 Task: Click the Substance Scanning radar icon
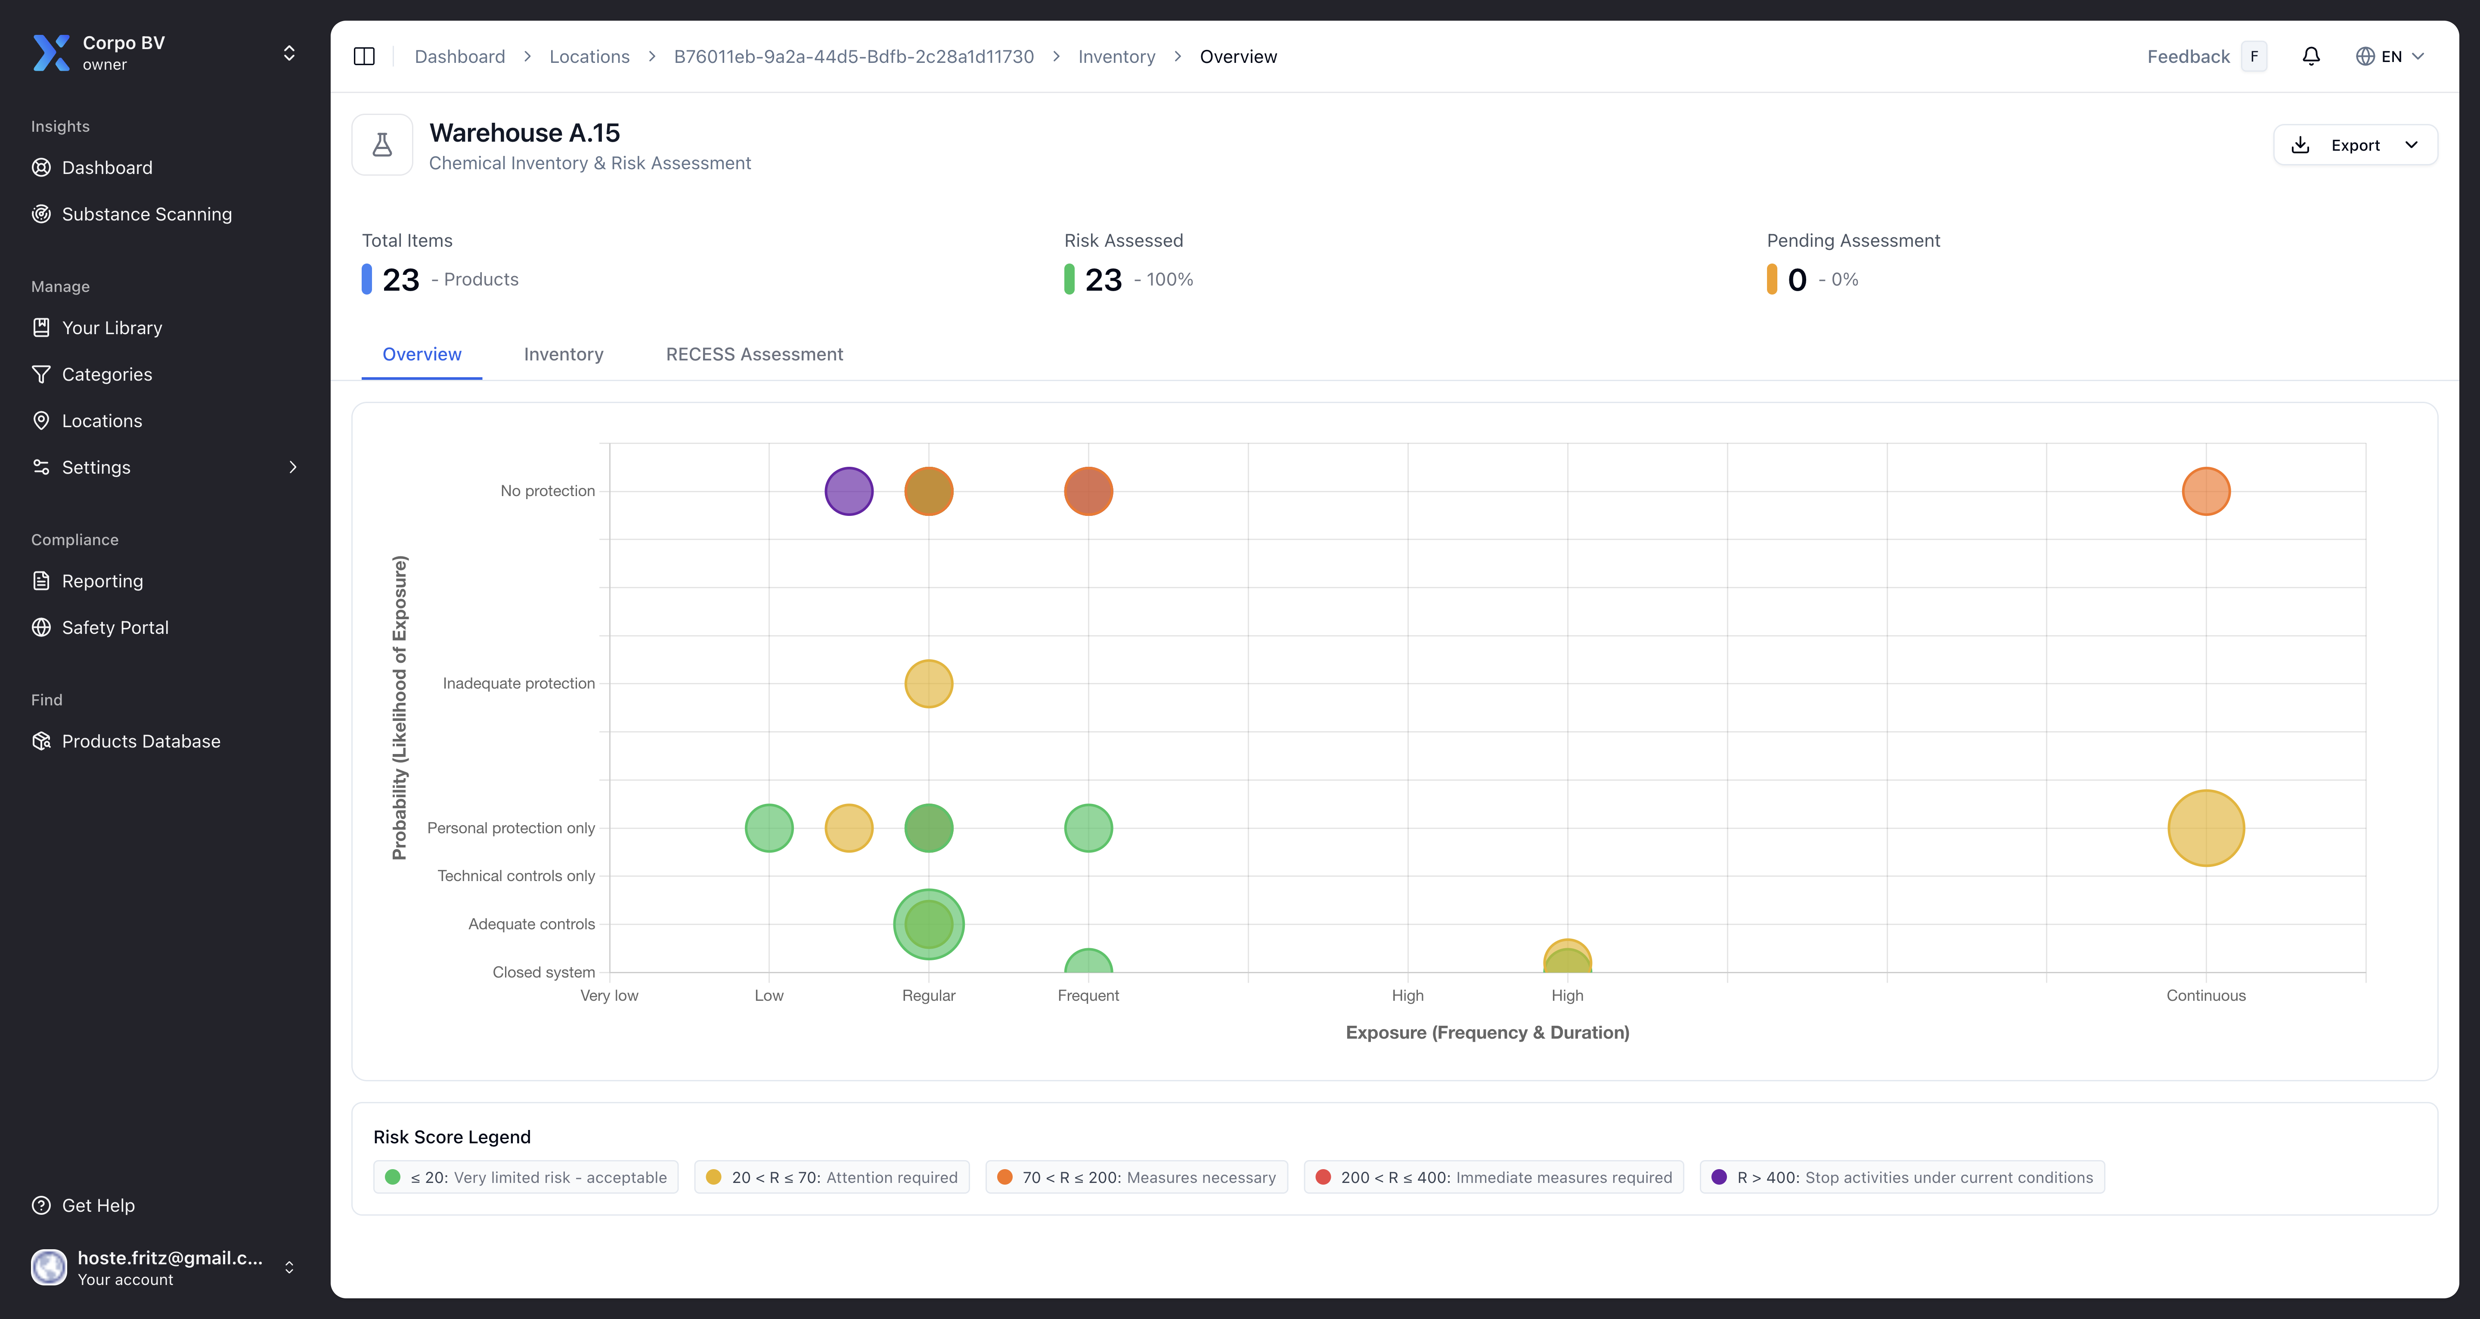pos(41,214)
